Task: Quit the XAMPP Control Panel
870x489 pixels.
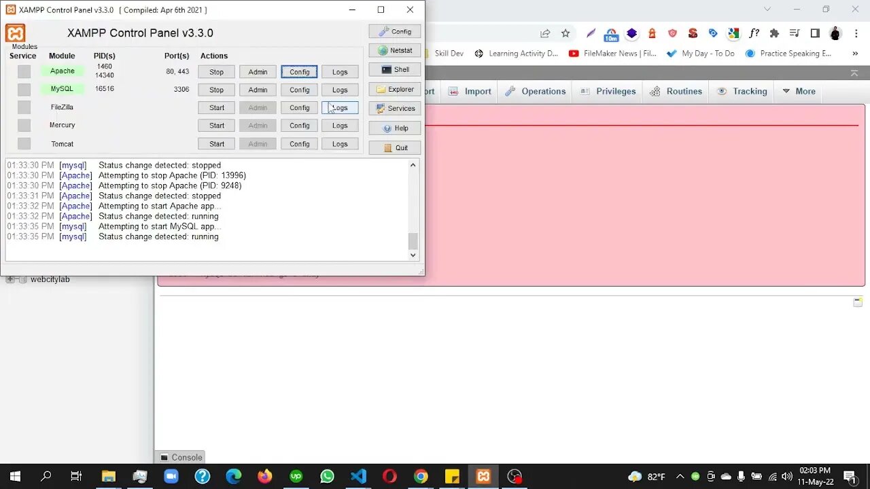Action: click(x=395, y=147)
